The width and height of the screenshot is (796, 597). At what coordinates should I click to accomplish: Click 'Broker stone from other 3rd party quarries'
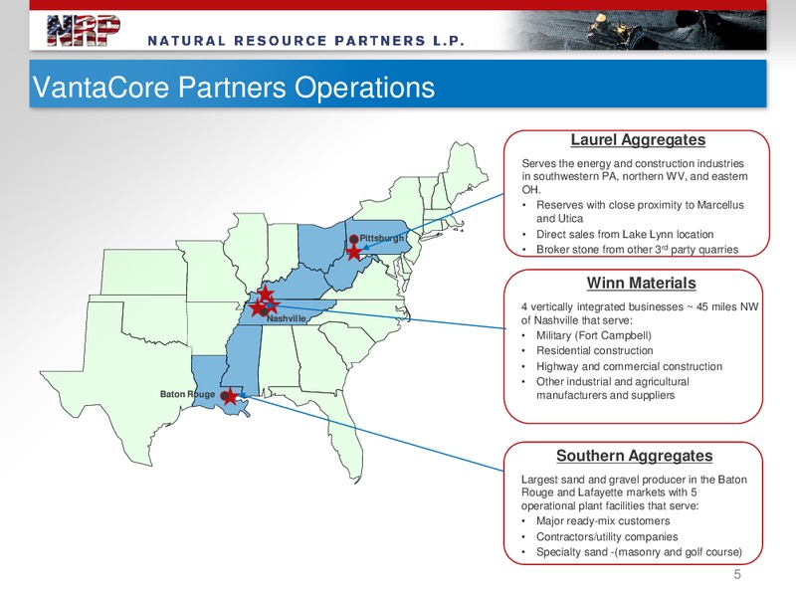(x=637, y=250)
